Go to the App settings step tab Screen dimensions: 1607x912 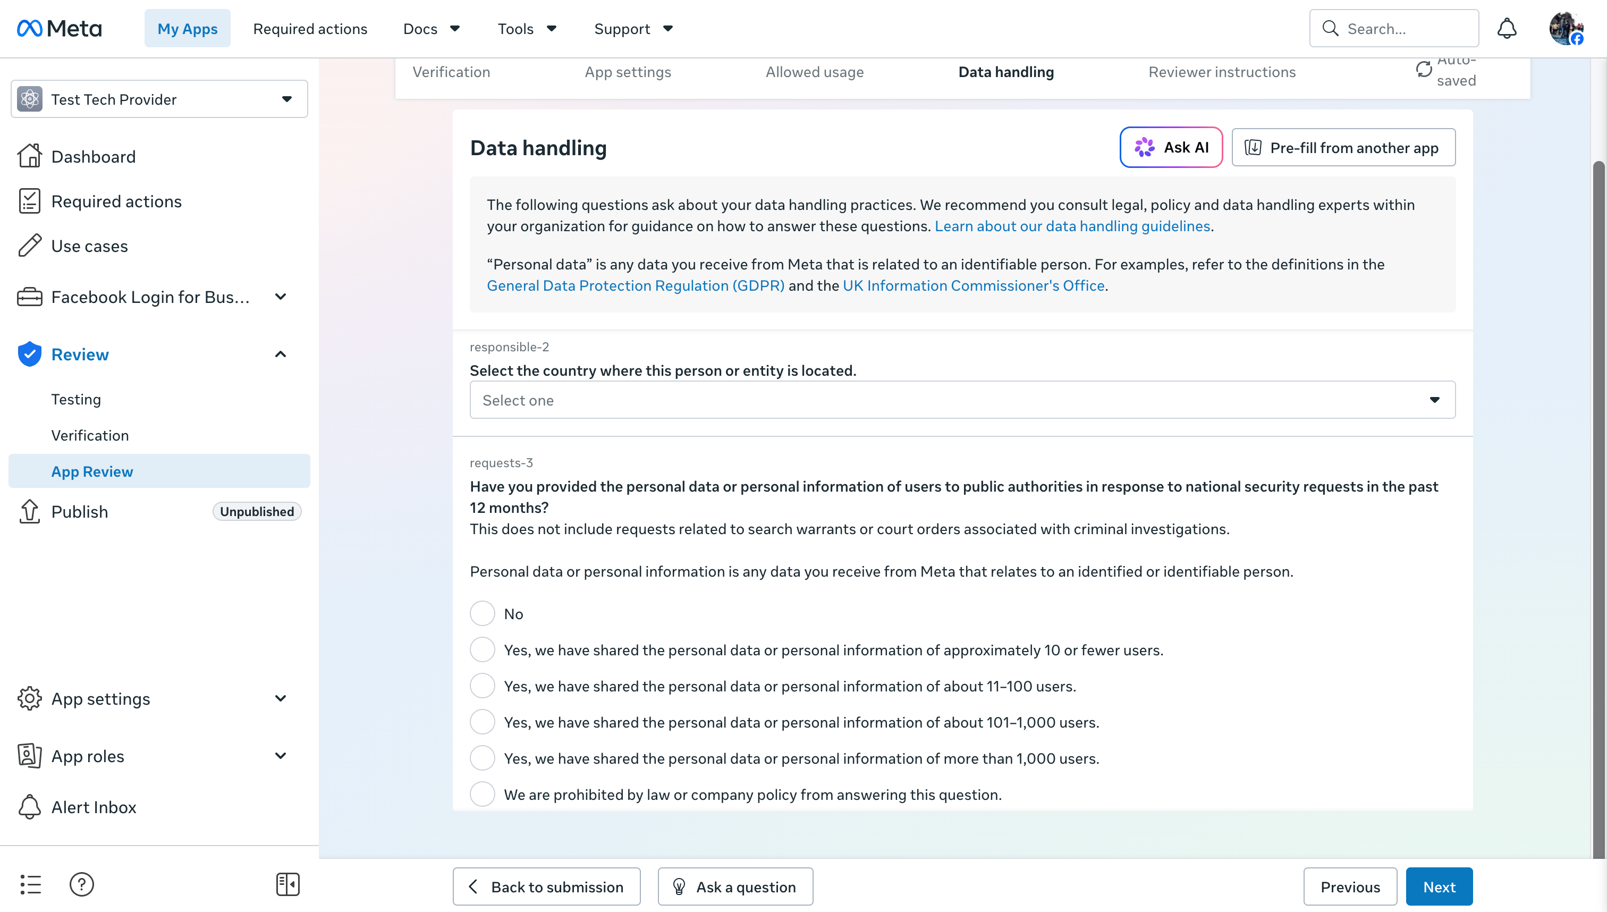[x=628, y=72]
